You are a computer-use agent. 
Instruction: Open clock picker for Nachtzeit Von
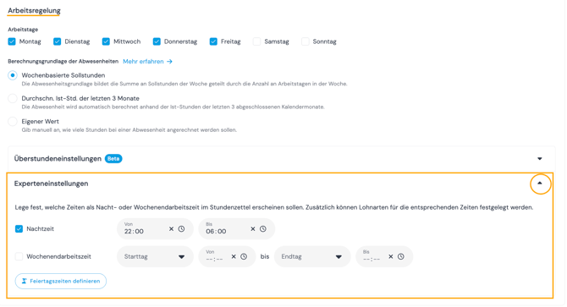click(182, 229)
